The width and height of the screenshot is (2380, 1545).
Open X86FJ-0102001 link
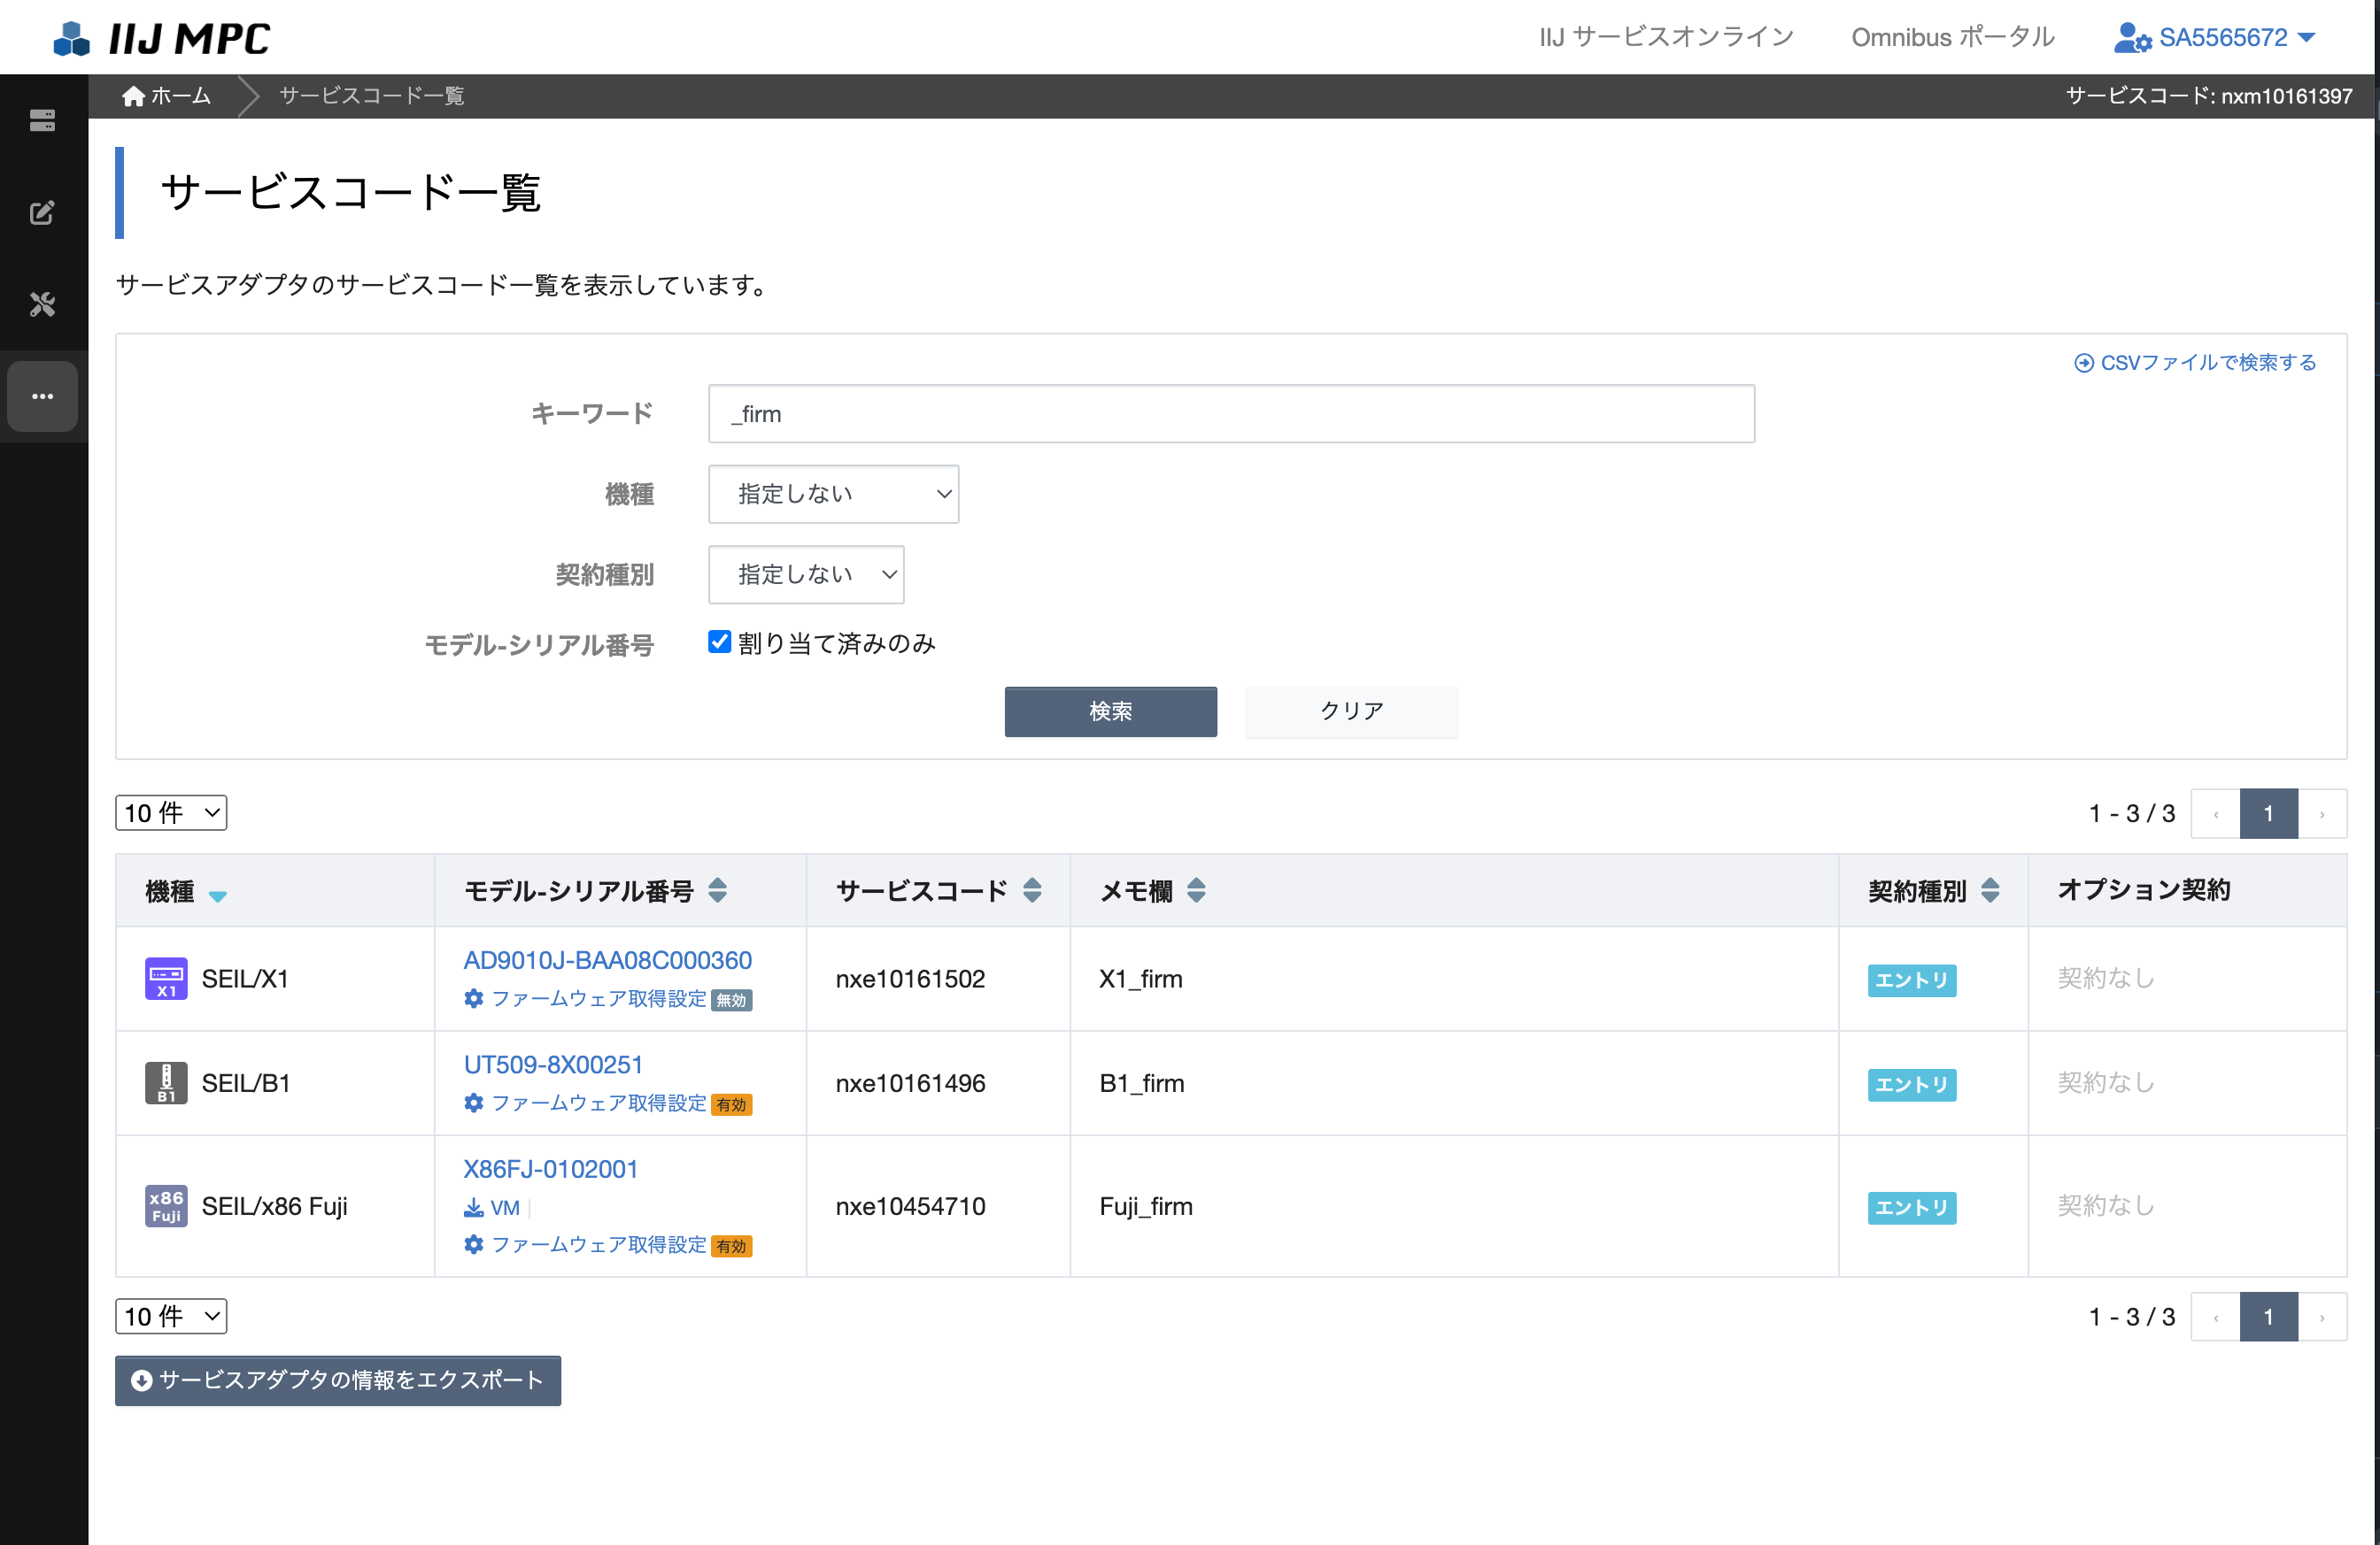[551, 1169]
